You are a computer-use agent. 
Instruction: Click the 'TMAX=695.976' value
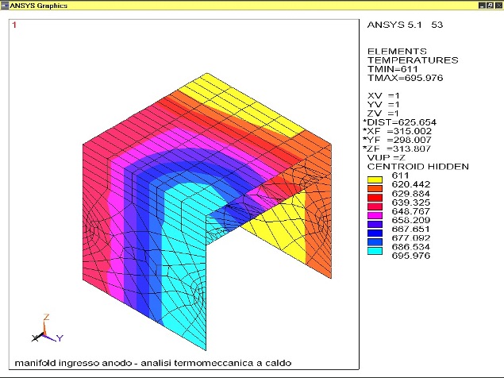click(405, 78)
